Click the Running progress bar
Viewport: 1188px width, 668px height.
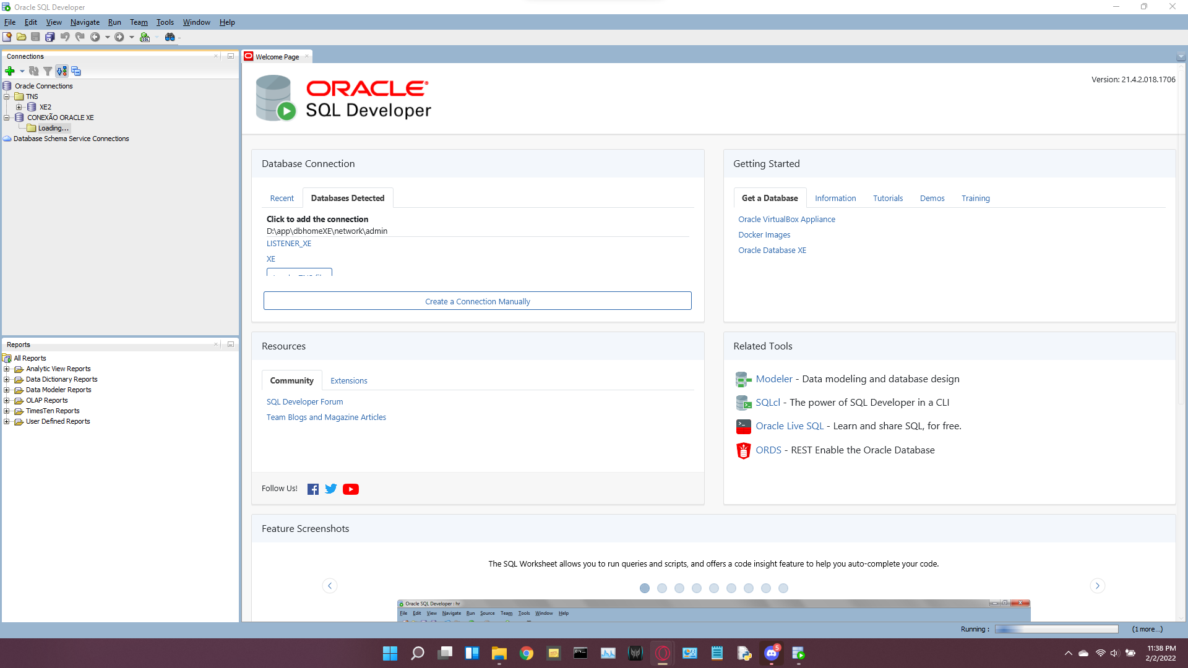(1057, 629)
